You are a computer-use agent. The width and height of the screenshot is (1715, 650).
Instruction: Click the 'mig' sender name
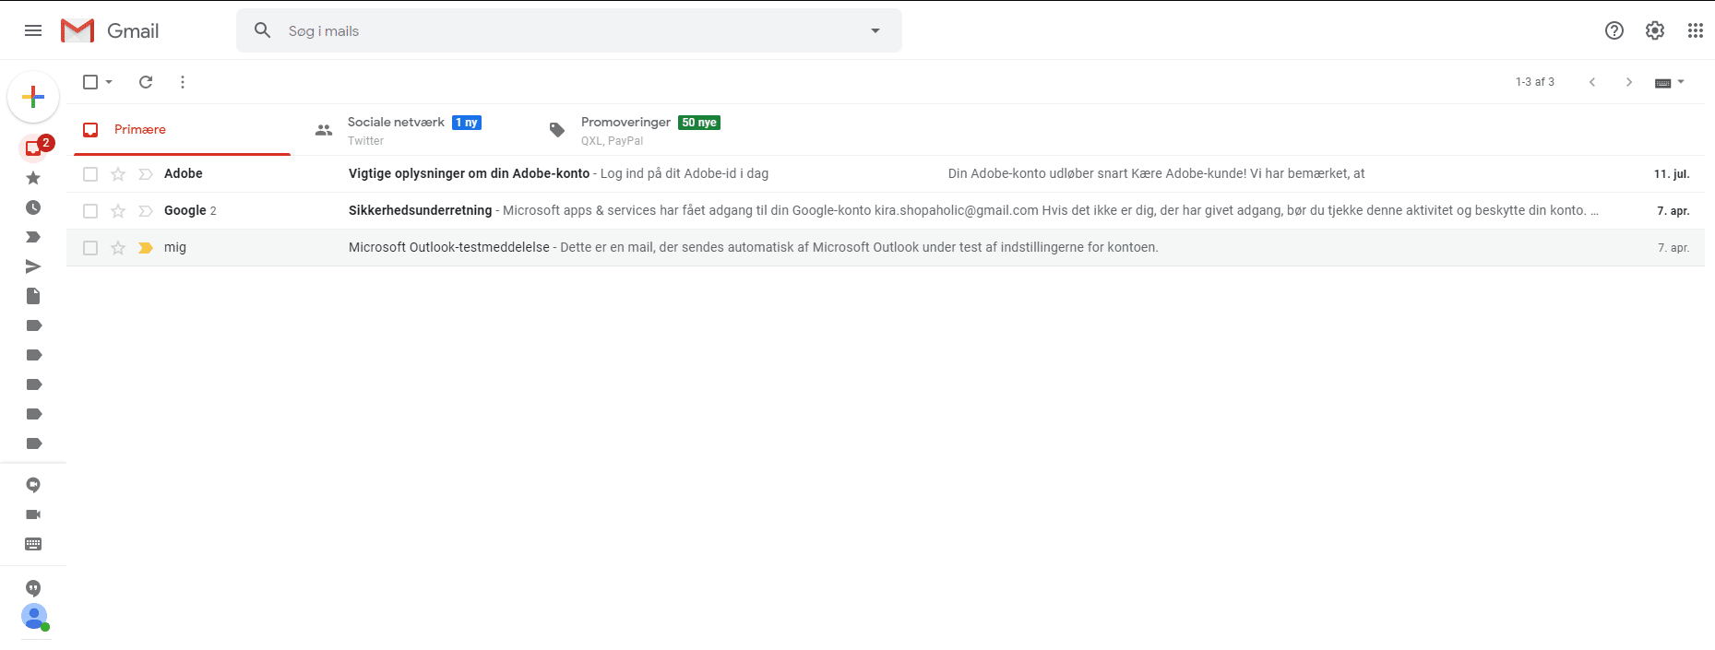pos(175,247)
